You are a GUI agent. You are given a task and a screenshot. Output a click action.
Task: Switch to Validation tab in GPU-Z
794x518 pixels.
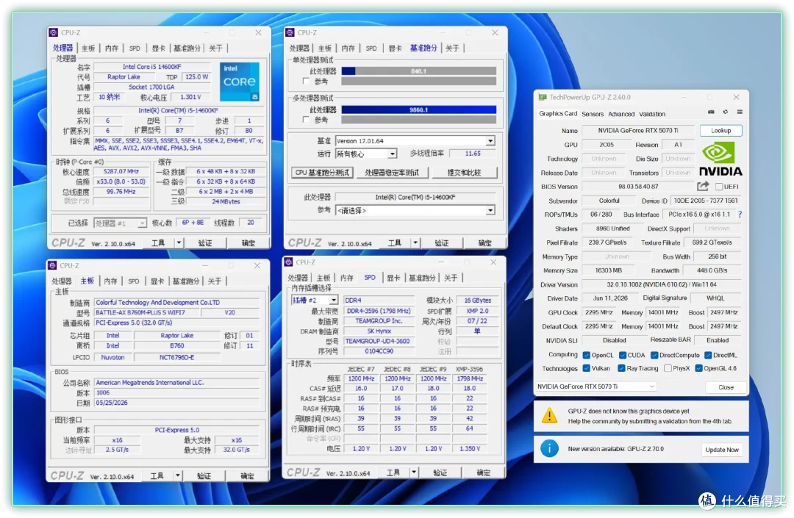click(x=652, y=114)
